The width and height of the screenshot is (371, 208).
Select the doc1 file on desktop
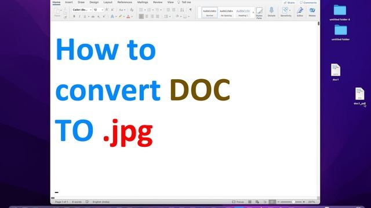click(x=336, y=72)
